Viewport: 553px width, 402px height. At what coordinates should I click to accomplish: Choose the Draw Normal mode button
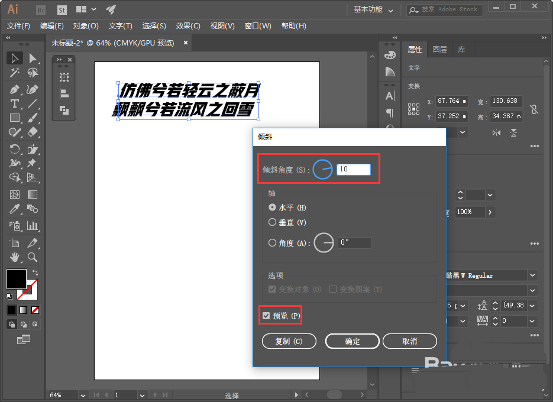pyautogui.click(x=12, y=325)
